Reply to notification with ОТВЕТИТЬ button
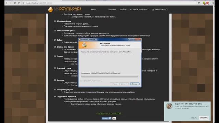219x123 pixels. (x=204, y=118)
